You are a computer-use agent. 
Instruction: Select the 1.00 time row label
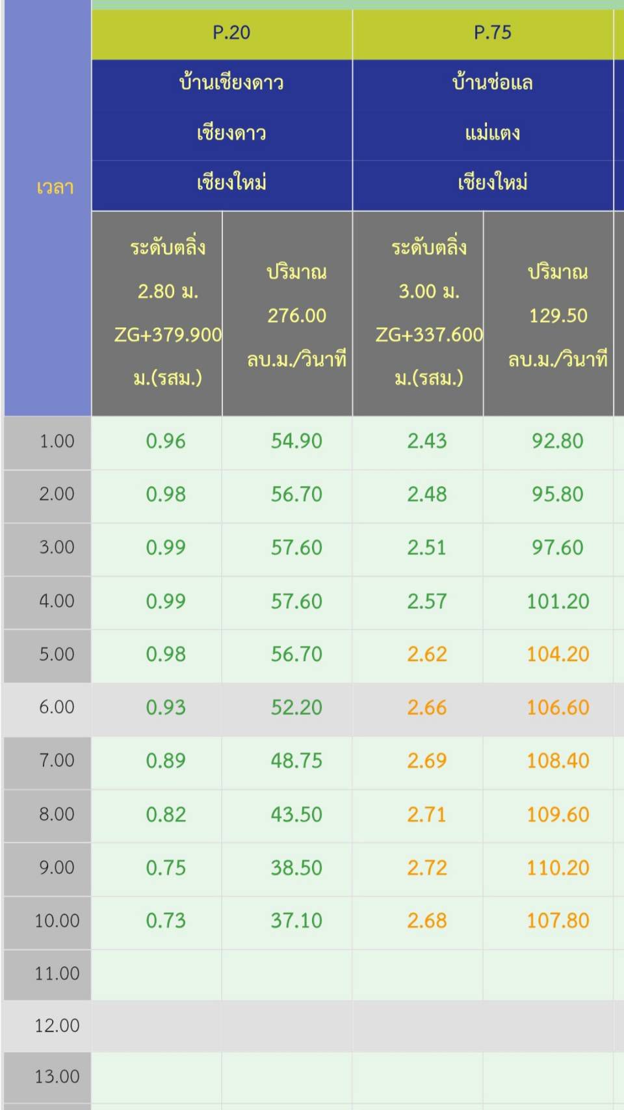tap(57, 441)
